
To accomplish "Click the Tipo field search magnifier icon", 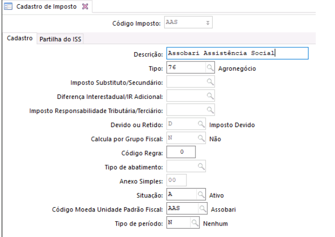I will pyautogui.click(x=209, y=67).
